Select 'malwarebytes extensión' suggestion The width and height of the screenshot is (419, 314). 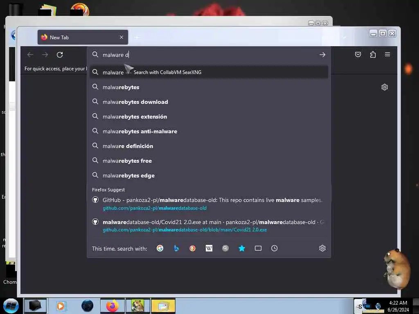[209, 117]
